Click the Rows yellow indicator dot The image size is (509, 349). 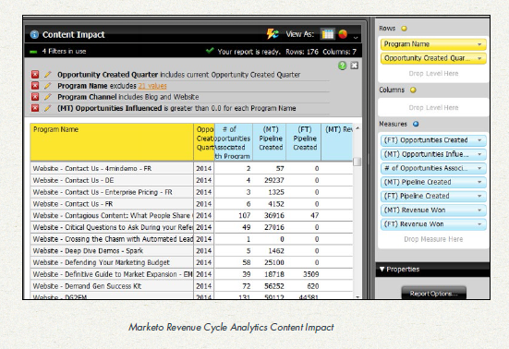(x=404, y=29)
